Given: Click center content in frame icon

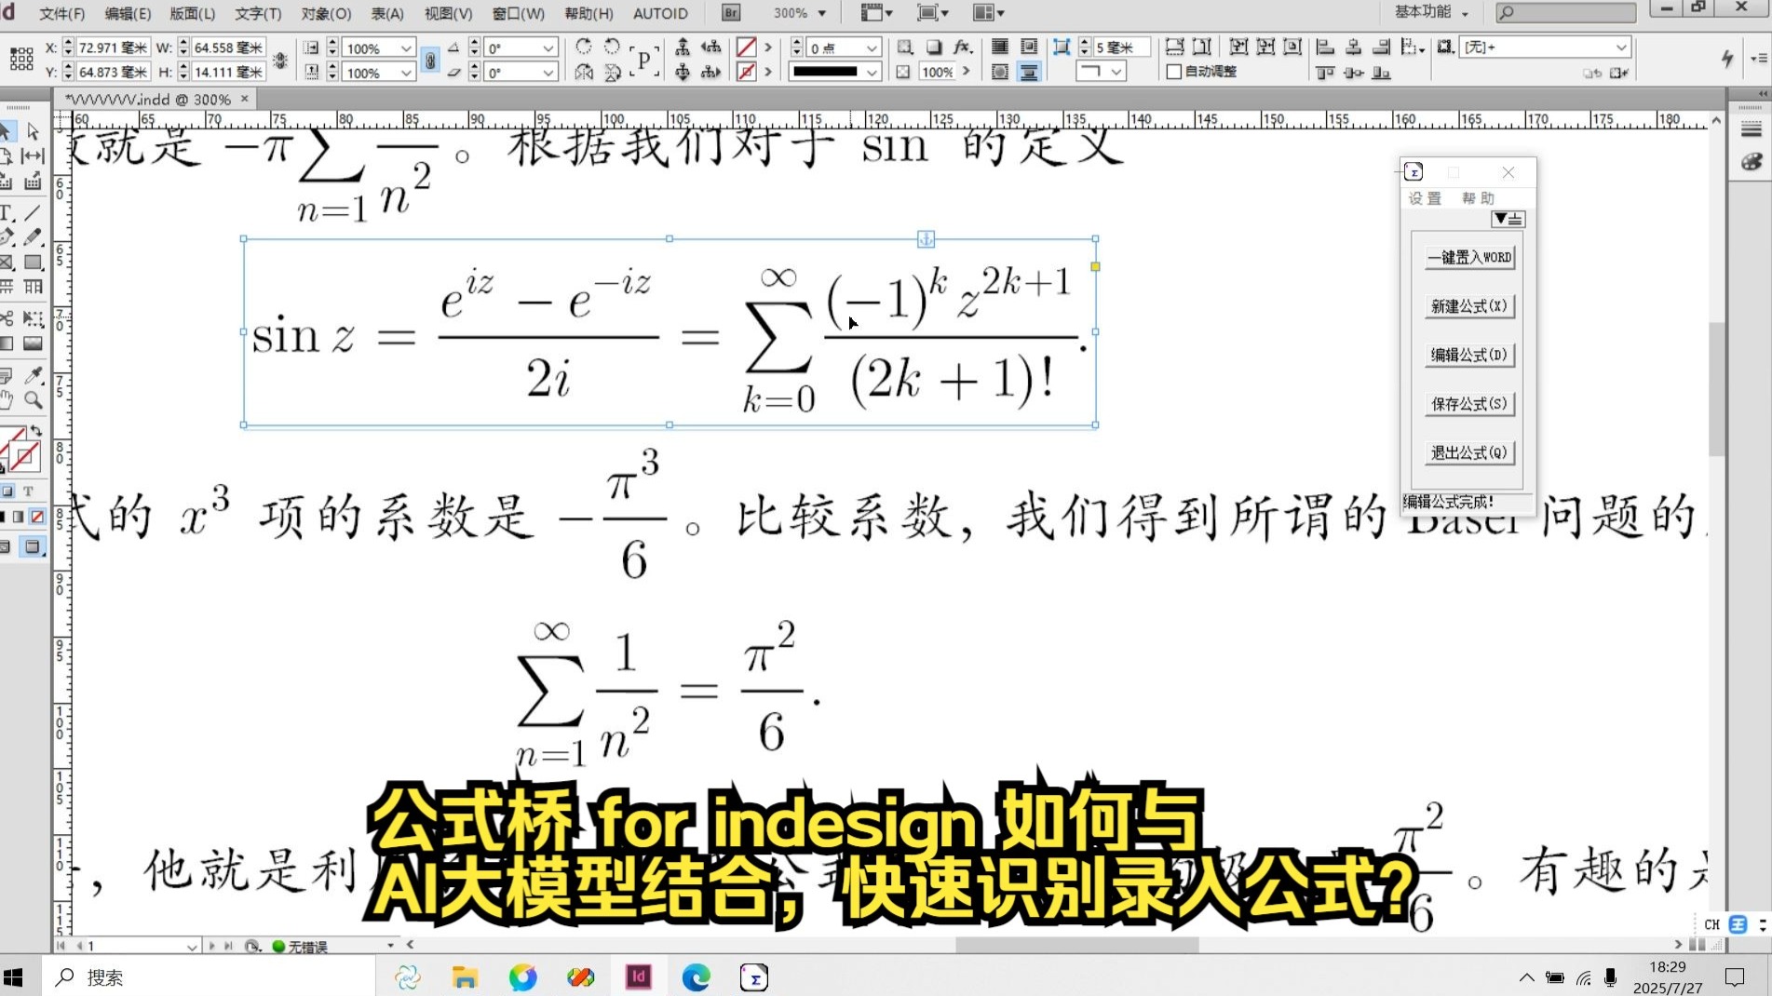Looking at the screenshot, I should tap(1292, 47).
